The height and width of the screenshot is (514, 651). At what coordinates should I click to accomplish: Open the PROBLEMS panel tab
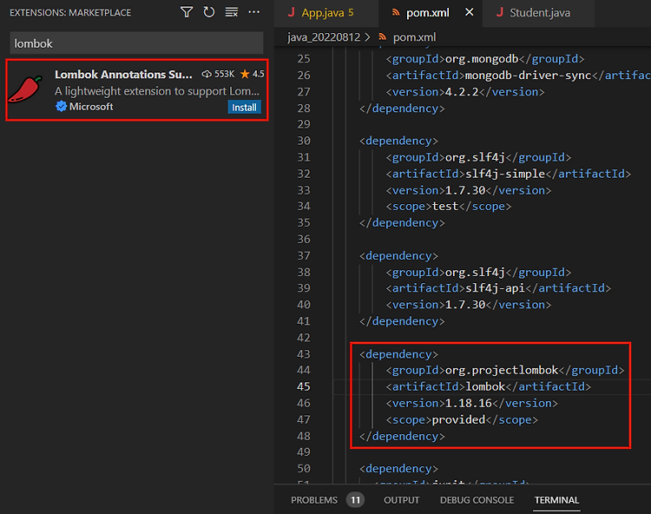pos(314,500)
